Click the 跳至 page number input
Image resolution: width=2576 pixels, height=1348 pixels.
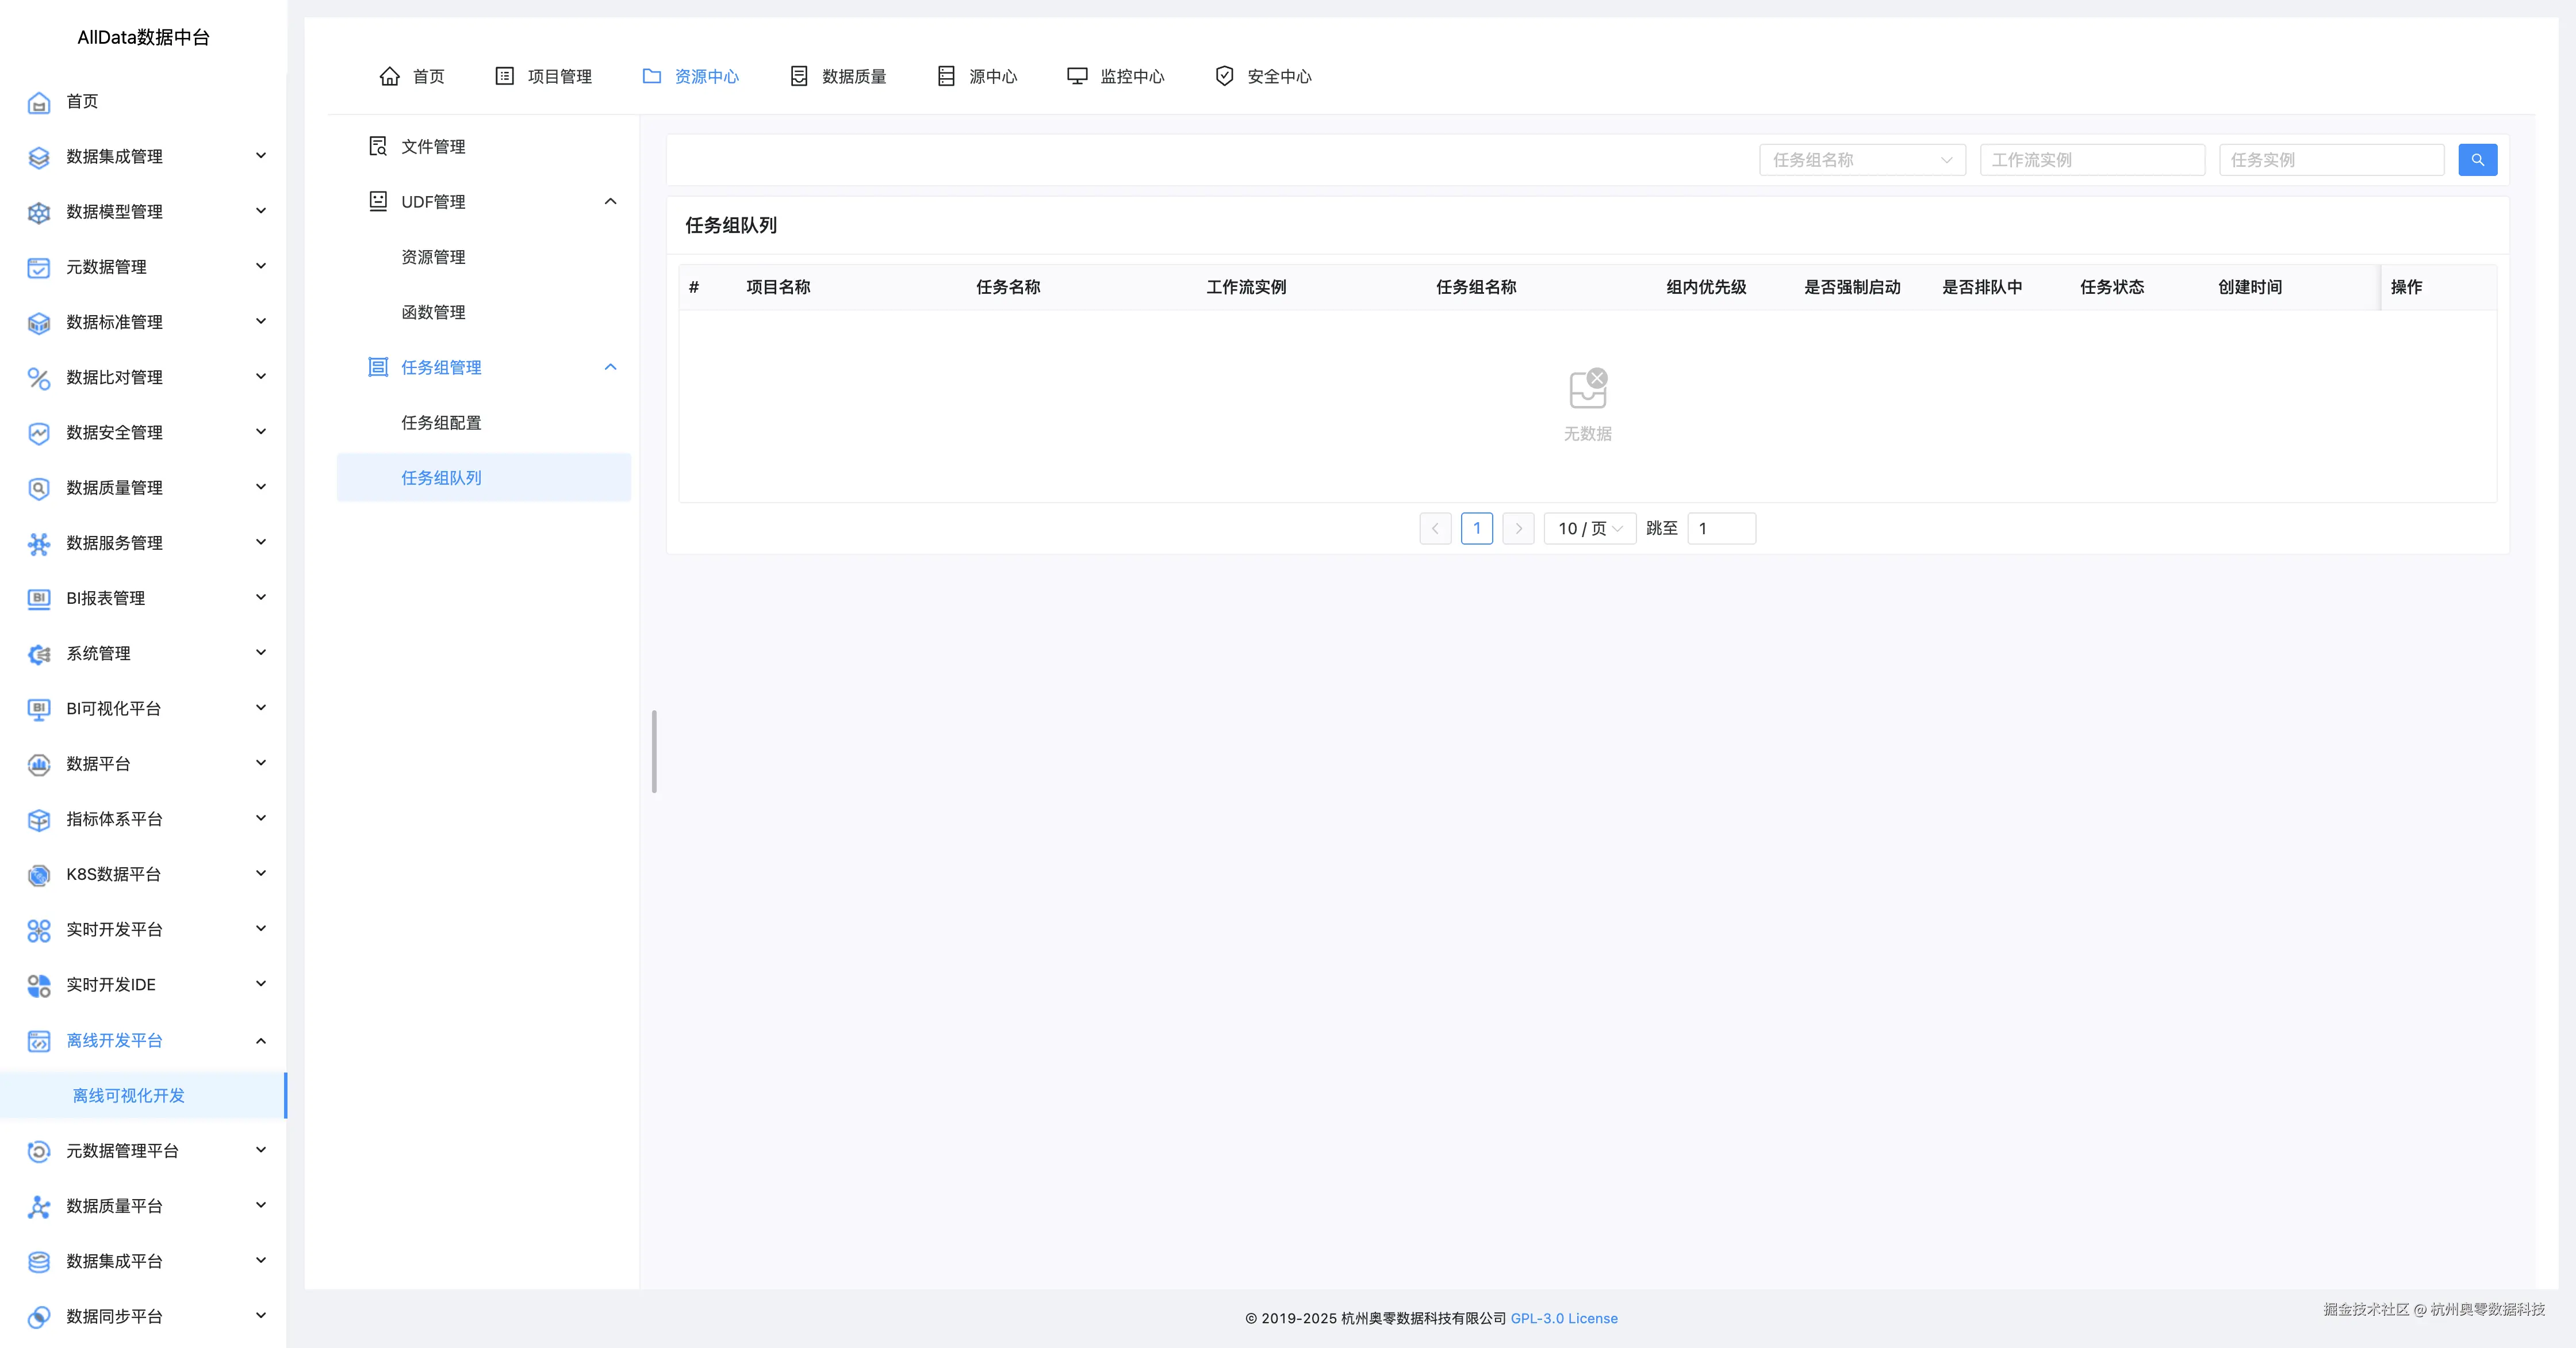pos(1721,528)
